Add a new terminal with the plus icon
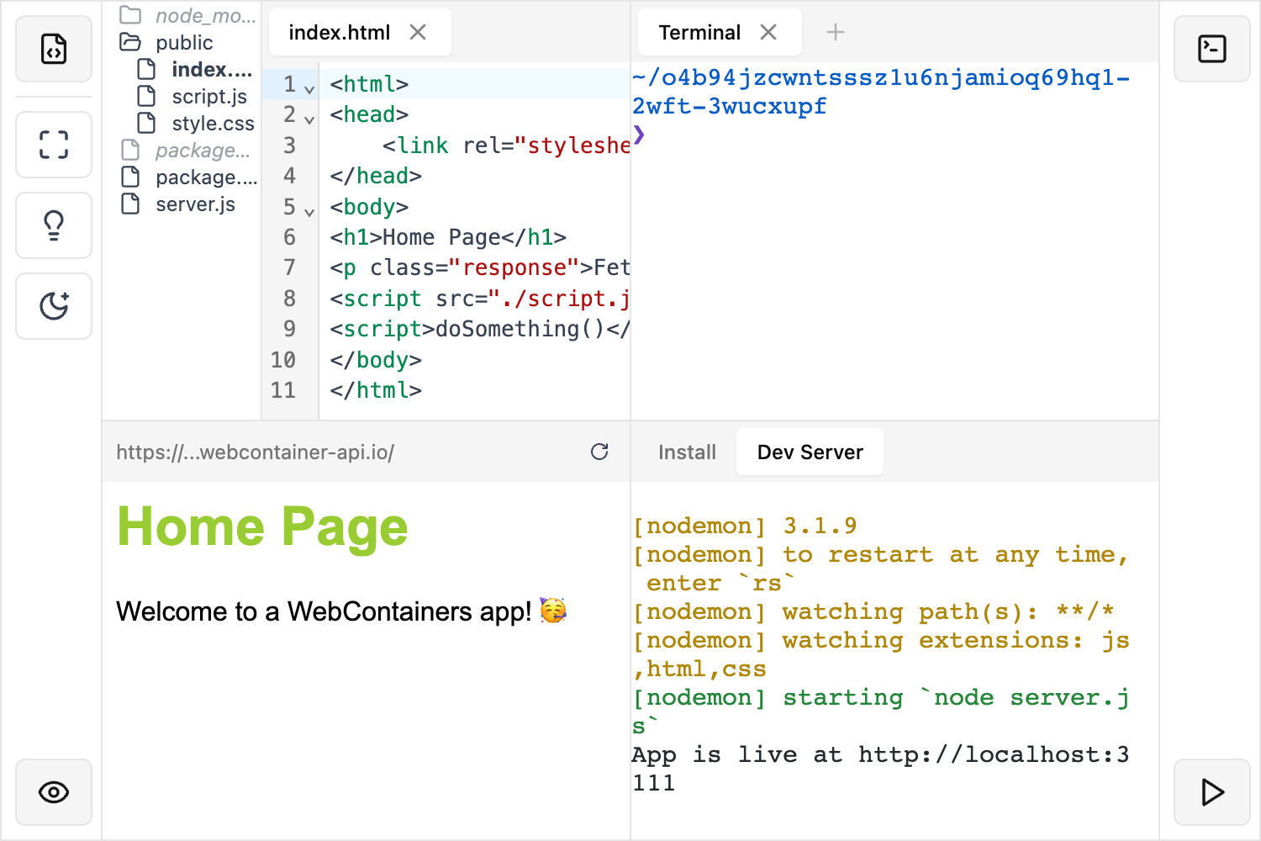The height and width of the screenshot is (841, 1261). click(836, 32)
